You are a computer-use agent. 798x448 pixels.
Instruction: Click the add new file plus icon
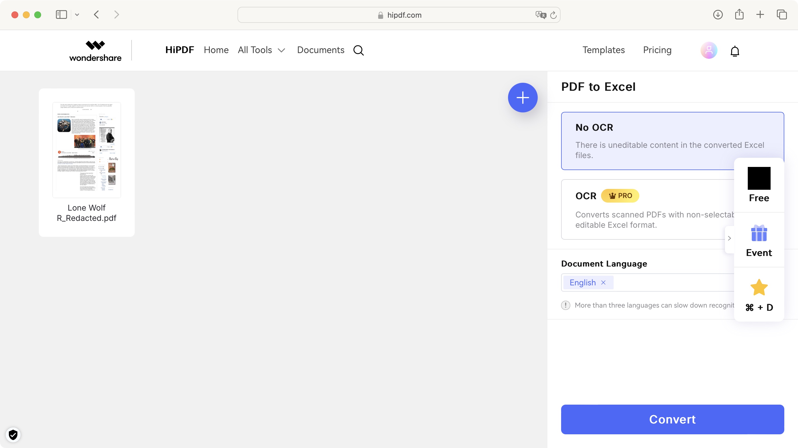pos(522,98)
